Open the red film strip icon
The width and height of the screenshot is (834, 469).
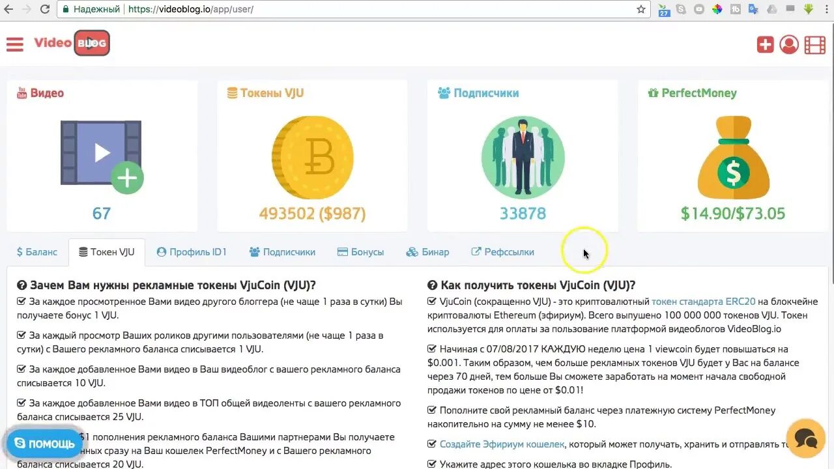tap(814, 44)
